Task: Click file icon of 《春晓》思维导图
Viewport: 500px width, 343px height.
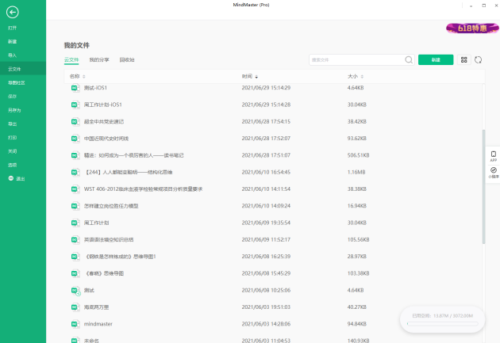Action: tap(75, 273)
